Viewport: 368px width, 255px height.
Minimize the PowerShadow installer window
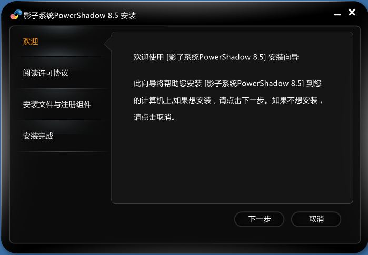coord(337,15)
